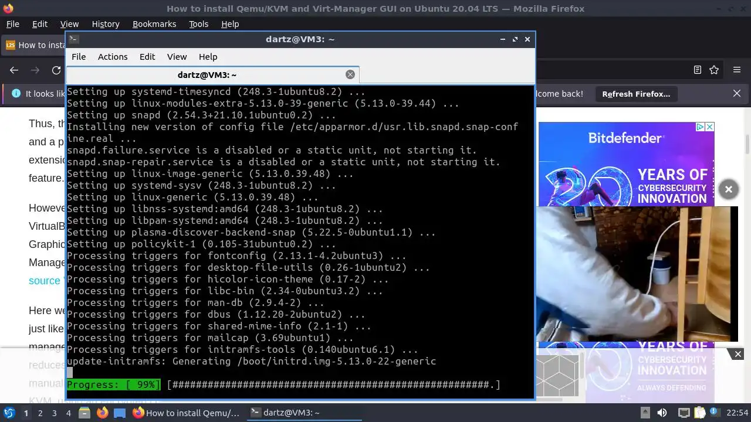Click 'Setting up policykit-1' terminal line

(x=201, y=244)
